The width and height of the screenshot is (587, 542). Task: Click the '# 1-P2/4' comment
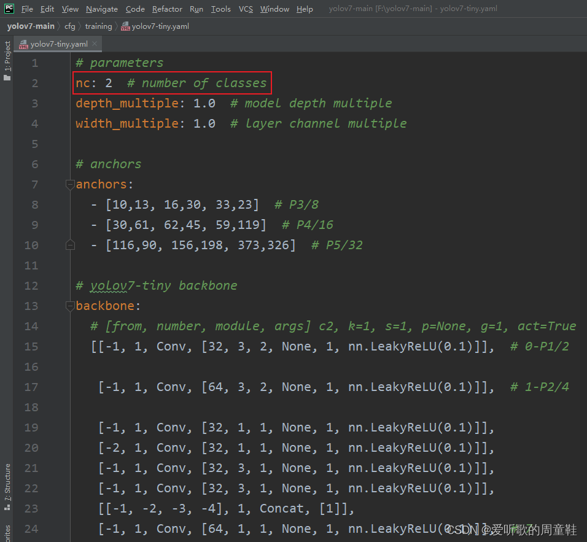tap(540, 387)
